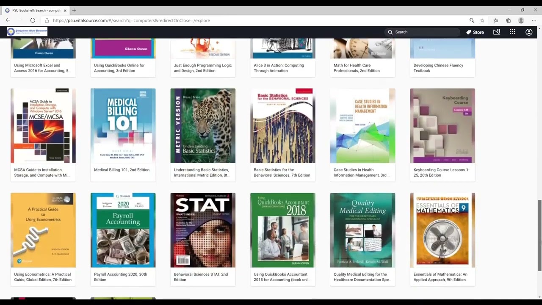Select title Just Enough Programming Logic and Design
The image size is (542, 305).
tap(203, 68)
